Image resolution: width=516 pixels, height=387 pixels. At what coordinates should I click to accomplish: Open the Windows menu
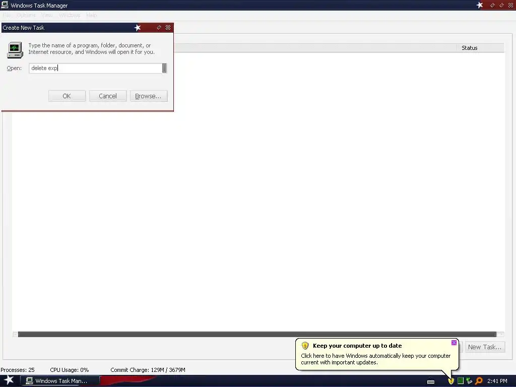pos(70,15)
